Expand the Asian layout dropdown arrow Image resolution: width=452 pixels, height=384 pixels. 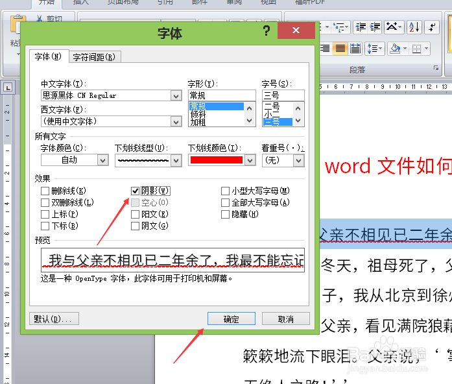400,27
